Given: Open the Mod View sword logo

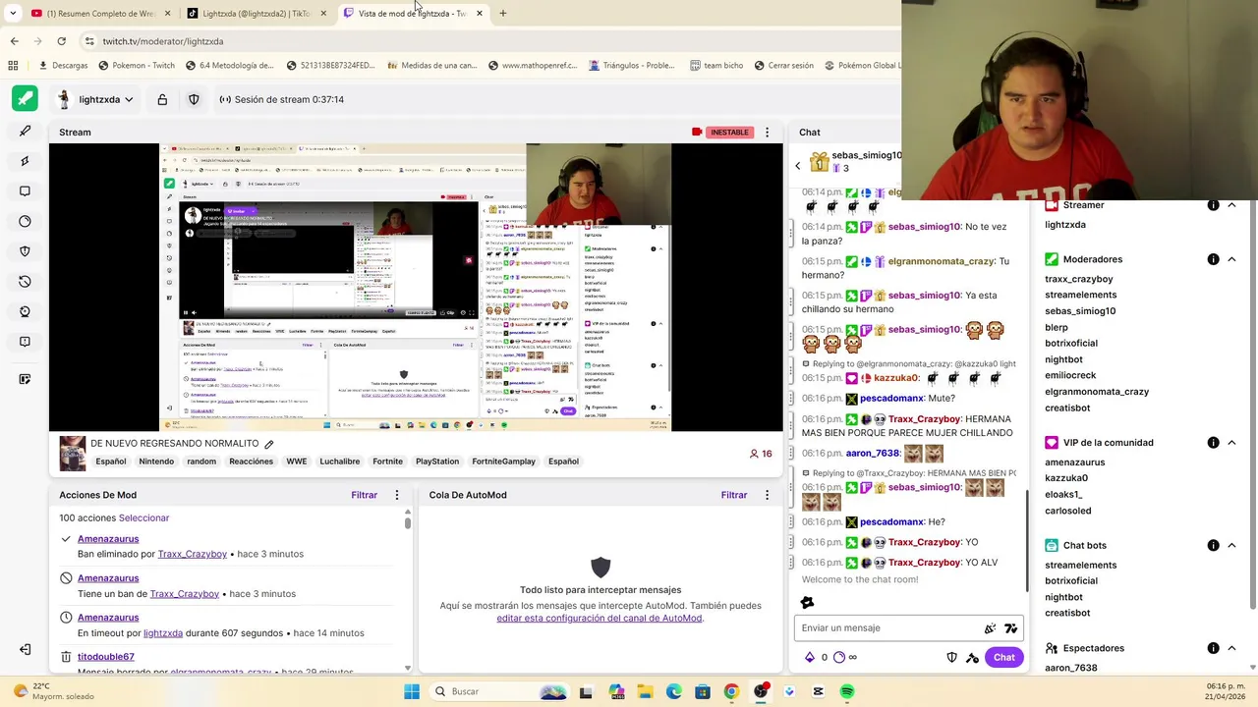Looking at the screenshot, I should tap(25, 99).
